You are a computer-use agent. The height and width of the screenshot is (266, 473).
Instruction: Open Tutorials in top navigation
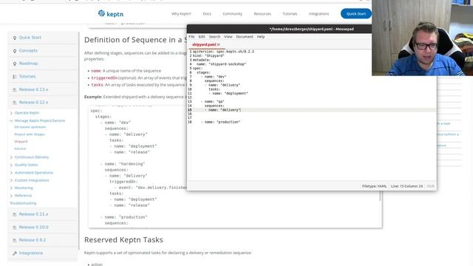tap(290, 14)
